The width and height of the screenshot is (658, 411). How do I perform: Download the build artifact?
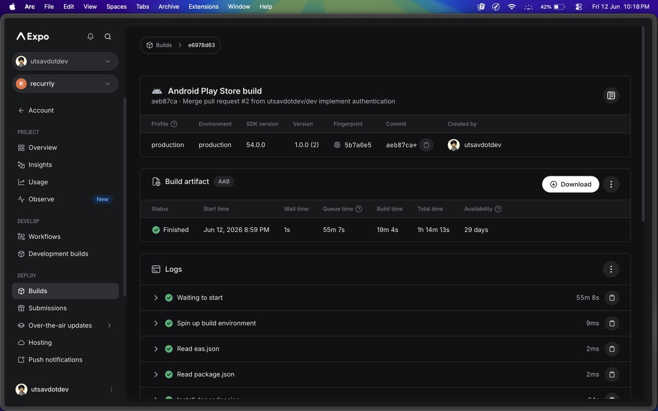point(570,184)
